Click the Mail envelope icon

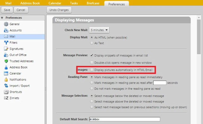pos(6,37)
